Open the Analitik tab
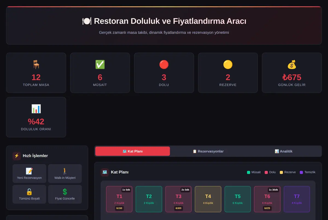 click(283, 151)
